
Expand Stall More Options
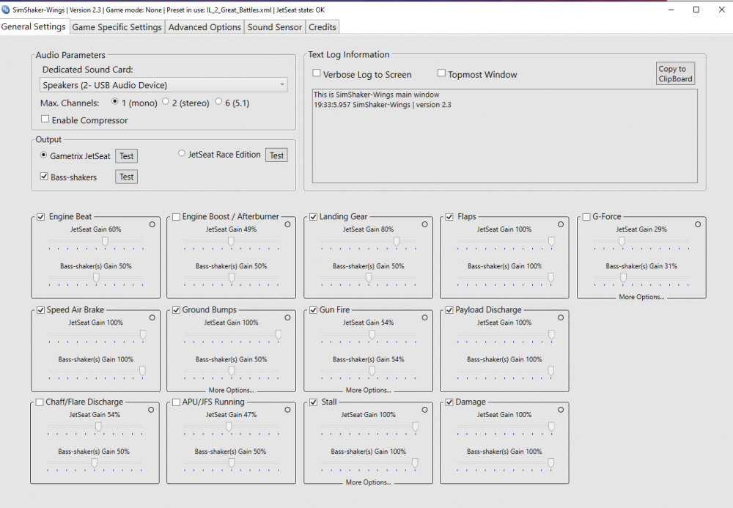369,482
